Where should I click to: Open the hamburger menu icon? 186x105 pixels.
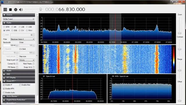[x=5, y=10]
